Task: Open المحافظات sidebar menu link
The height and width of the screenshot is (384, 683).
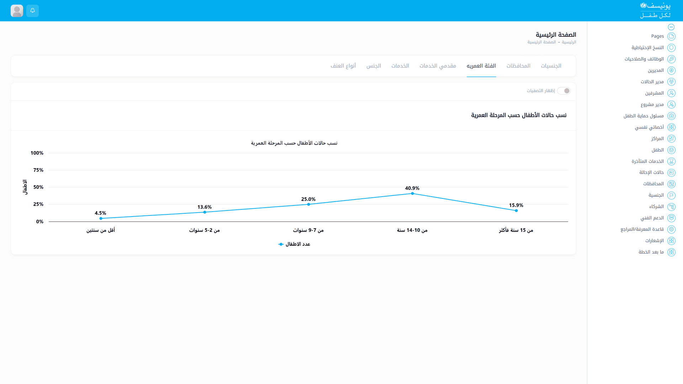Action: tap(653, 184)
